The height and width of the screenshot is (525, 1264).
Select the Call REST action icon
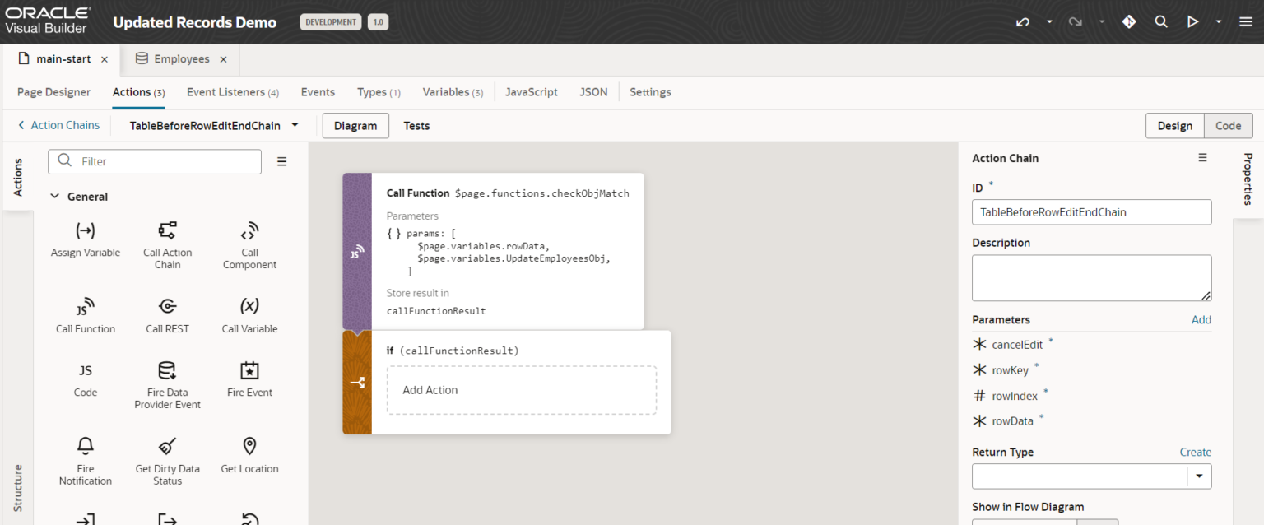coord(167,307)
